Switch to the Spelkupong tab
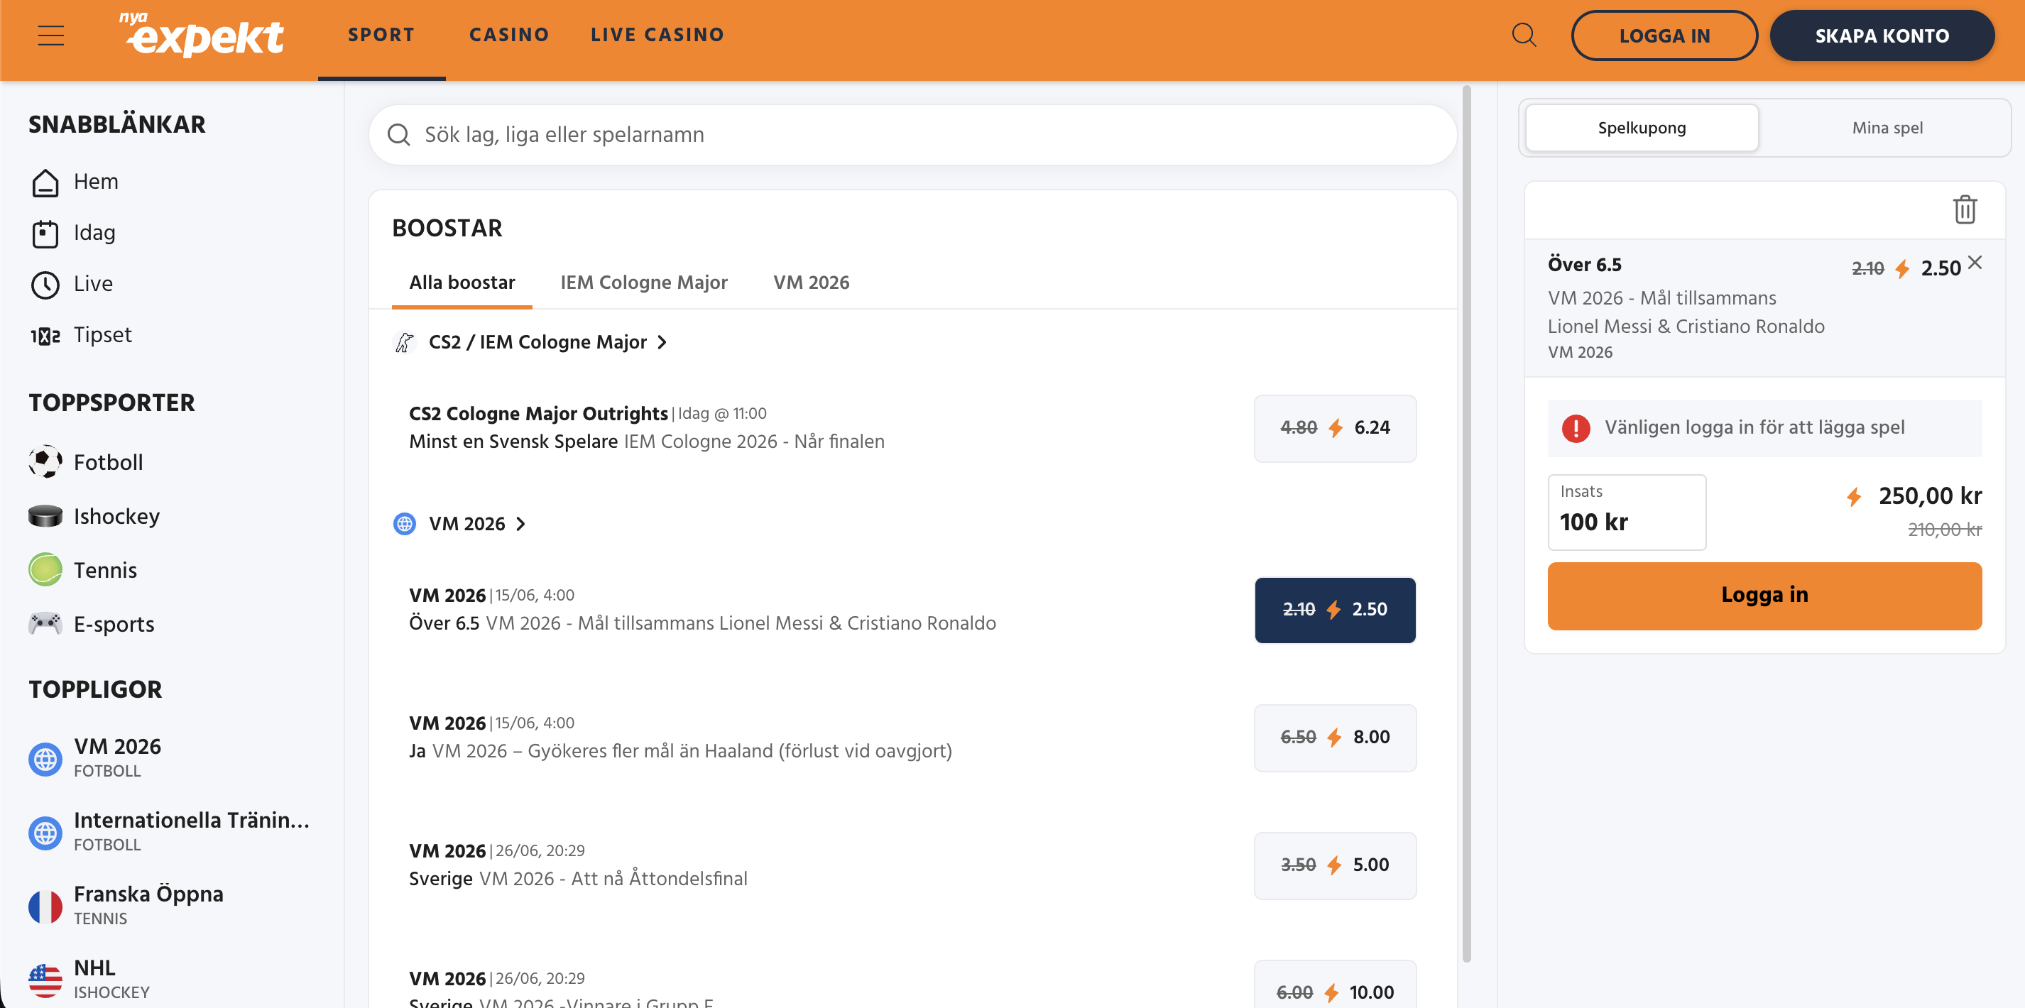This screenshot has height=1008, width=2025. [x=1642, y=128]
